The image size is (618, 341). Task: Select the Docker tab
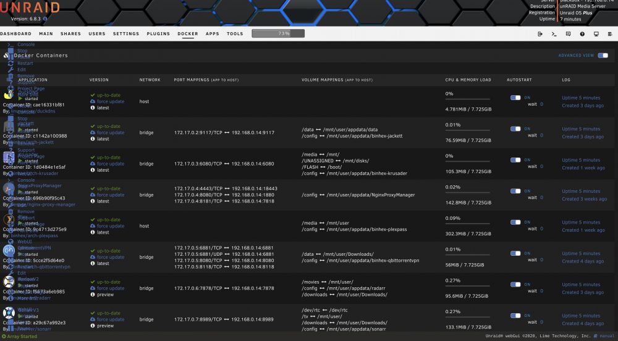[x=188, y=34]
